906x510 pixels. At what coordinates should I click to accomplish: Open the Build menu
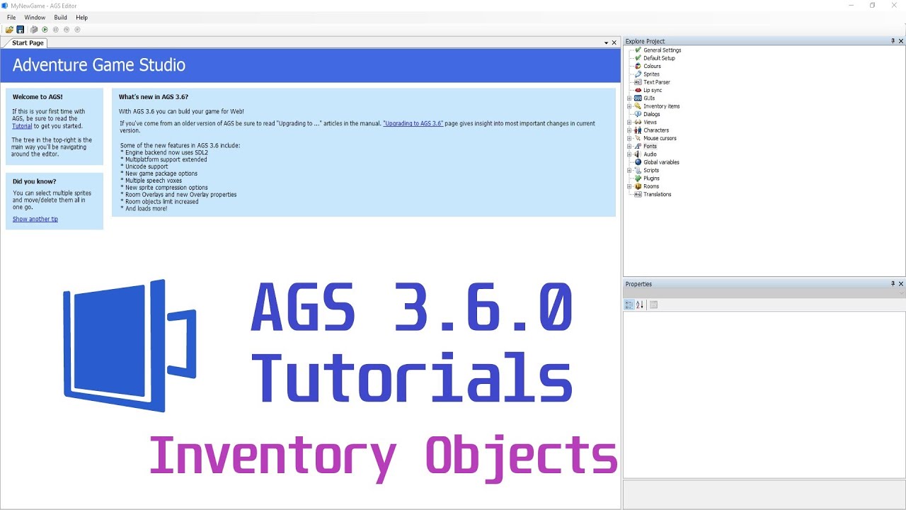pos(61,17)
